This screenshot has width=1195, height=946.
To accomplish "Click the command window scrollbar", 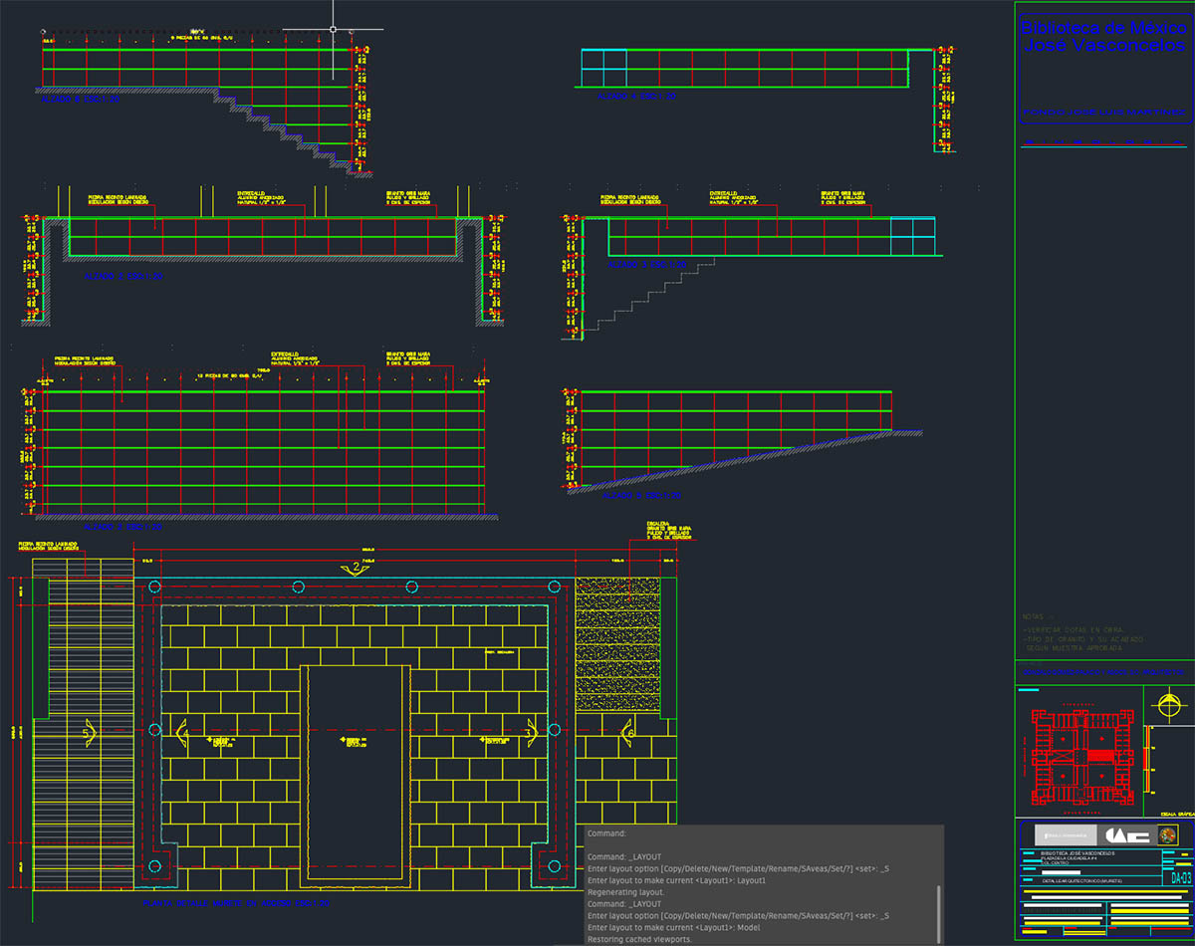I will (938, 913).
